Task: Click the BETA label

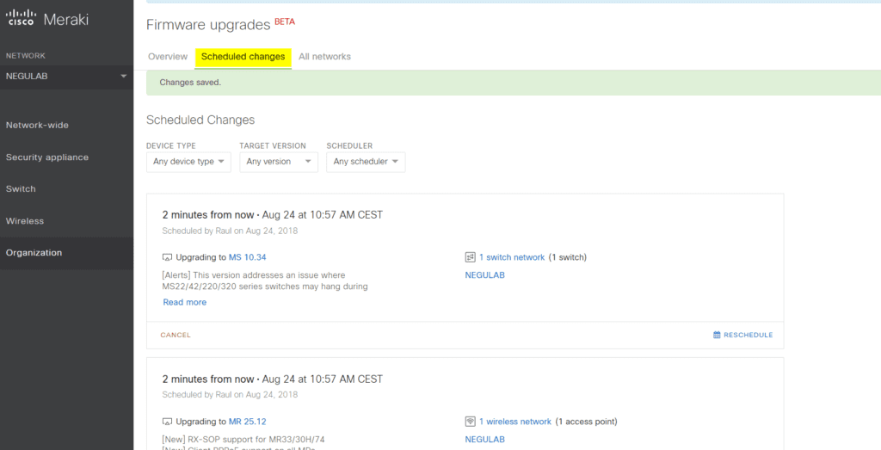Action: click(285, 22)
